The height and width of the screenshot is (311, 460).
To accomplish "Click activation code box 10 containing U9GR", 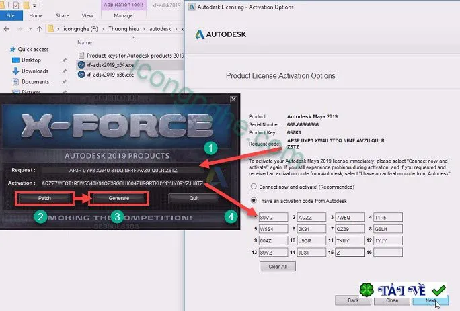I will 311,240.
